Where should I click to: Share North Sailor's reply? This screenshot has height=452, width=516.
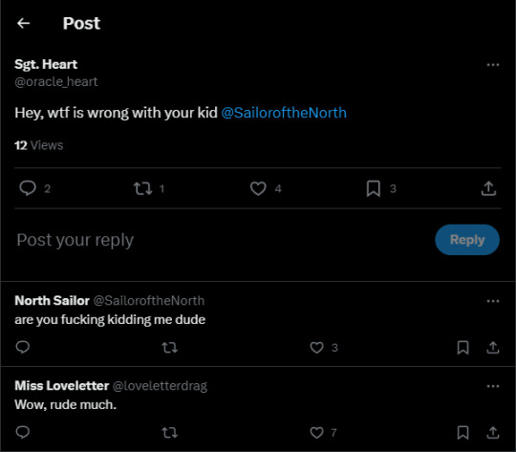coord(493,347)
